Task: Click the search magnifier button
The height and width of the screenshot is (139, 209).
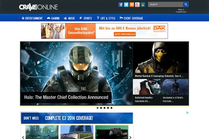Action: [186, 5]
